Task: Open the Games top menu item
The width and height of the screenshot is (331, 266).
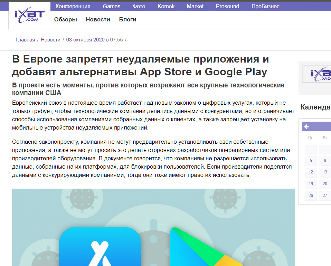Action: coord(112,6)
